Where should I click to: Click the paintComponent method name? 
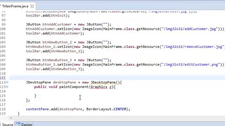(74, 87)
